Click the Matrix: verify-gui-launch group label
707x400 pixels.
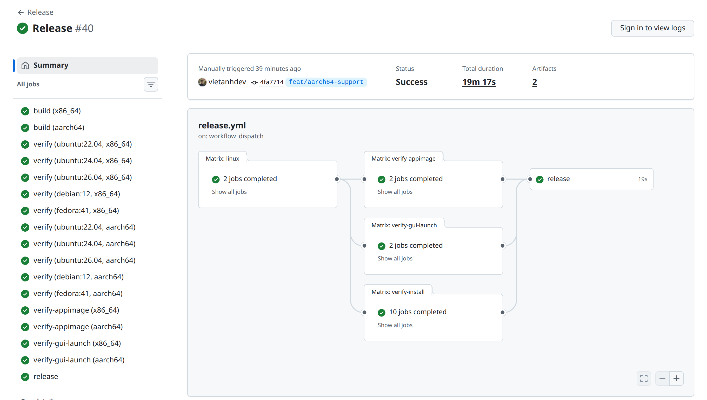404,225
